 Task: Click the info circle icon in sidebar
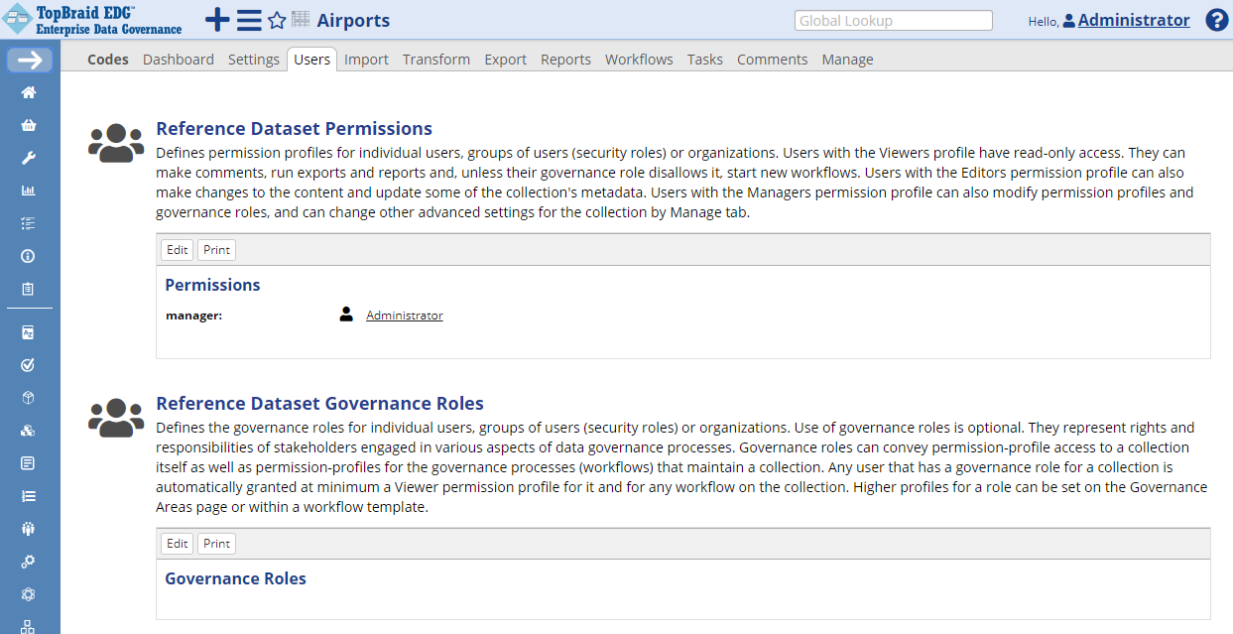(x=29, y=255)
